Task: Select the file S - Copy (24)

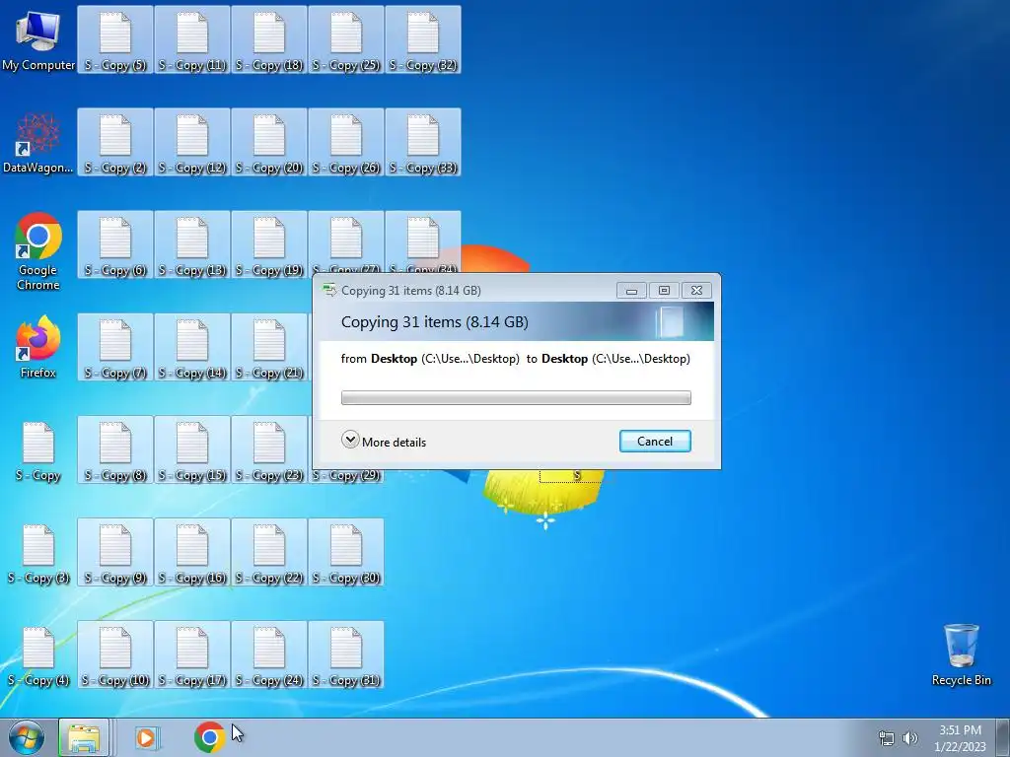Action: [269, 654]
